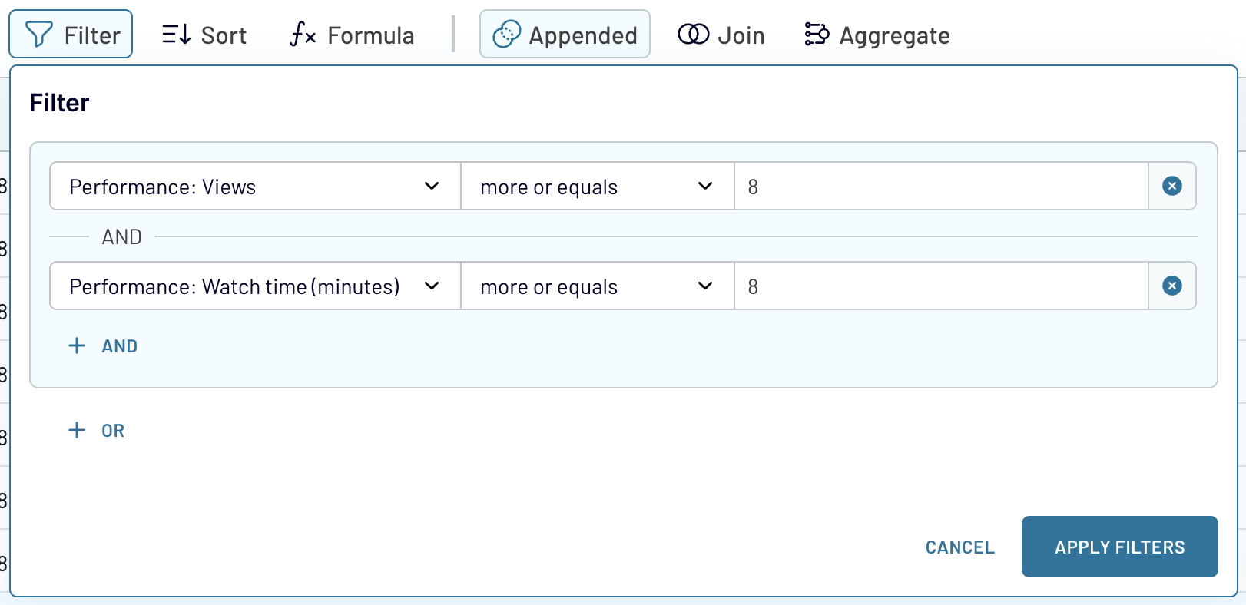The width and height of the screenshot is (1246, 605).
Task: Cancel the filter dialog
Action: point(959,547)
